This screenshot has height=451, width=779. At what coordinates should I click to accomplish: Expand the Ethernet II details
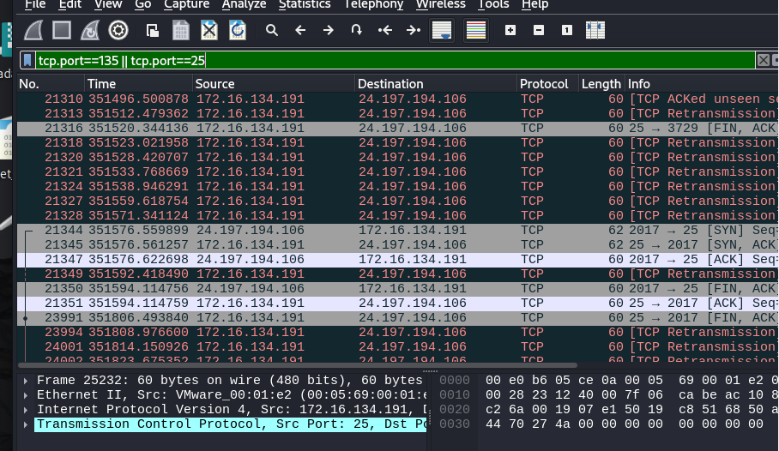pyautogui.click(x=26, y=394)
